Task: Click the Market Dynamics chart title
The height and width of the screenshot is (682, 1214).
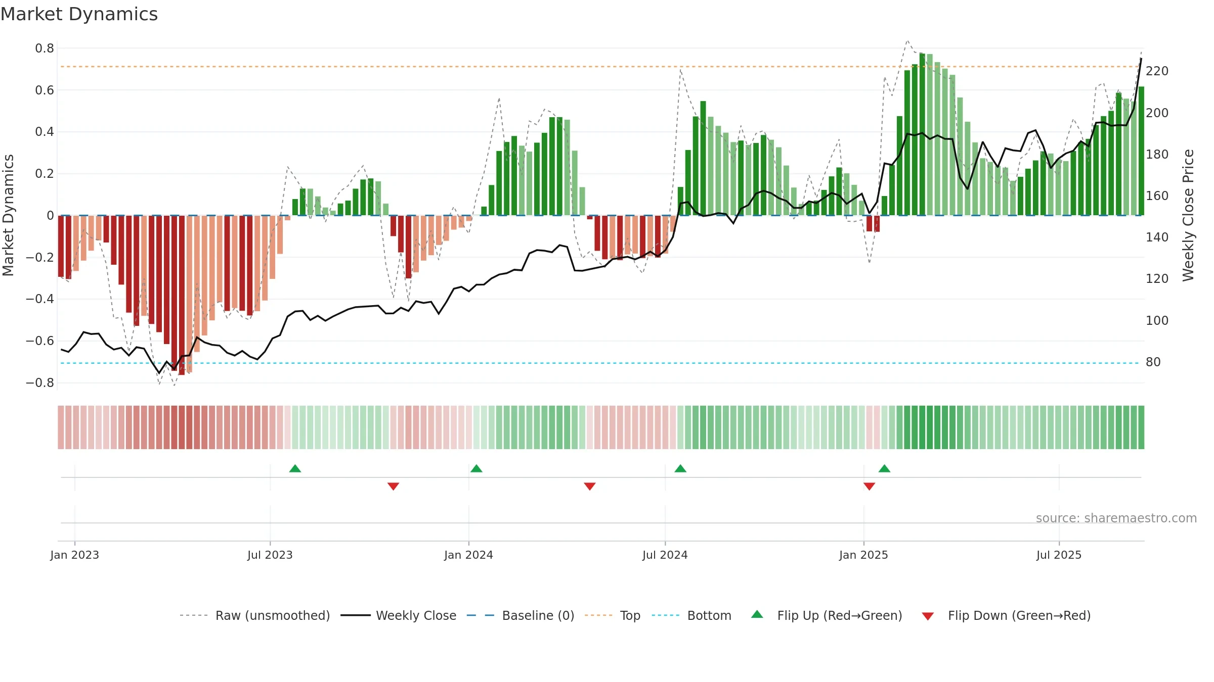Action: (x=79, y=14)
